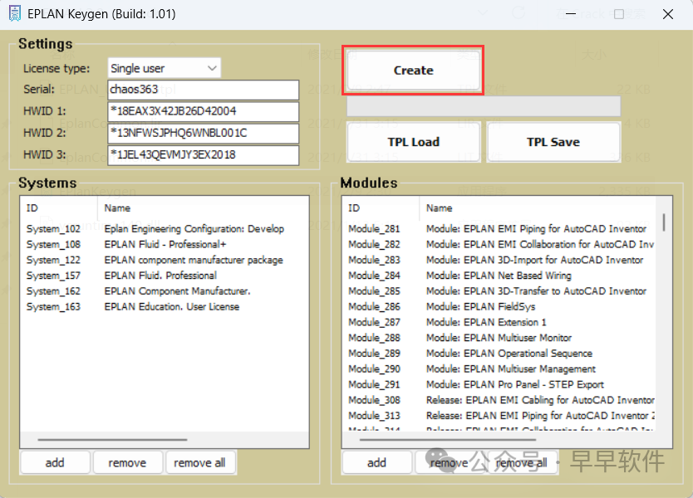
Task: Click the HWID 3 text field
Action: coord(203,155)
